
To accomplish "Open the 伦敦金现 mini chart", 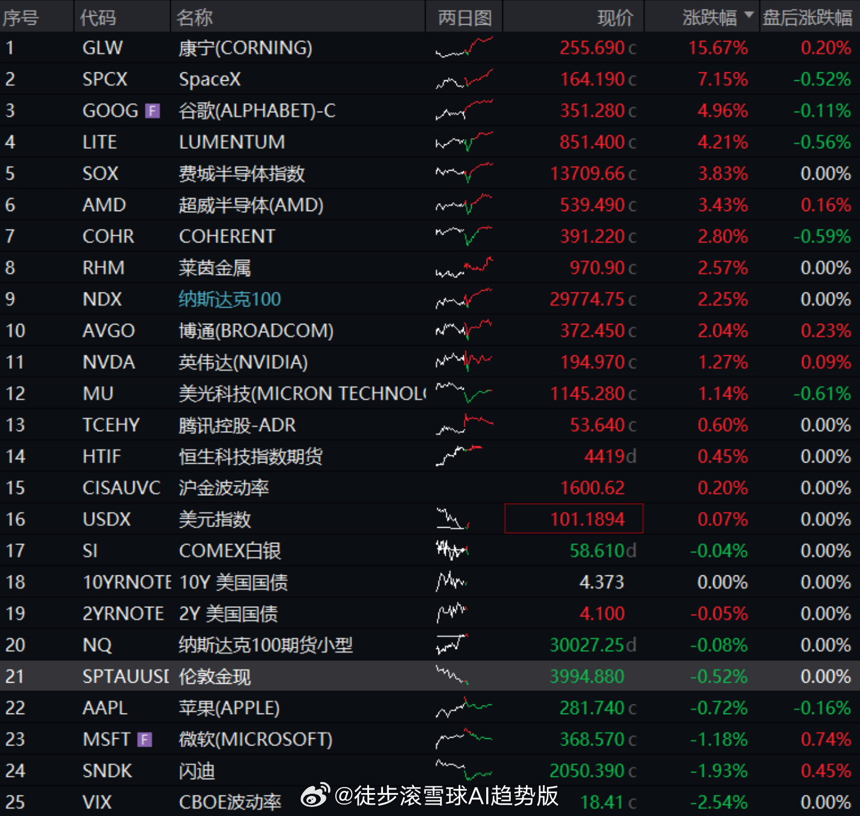I will (x=452, y=675).
